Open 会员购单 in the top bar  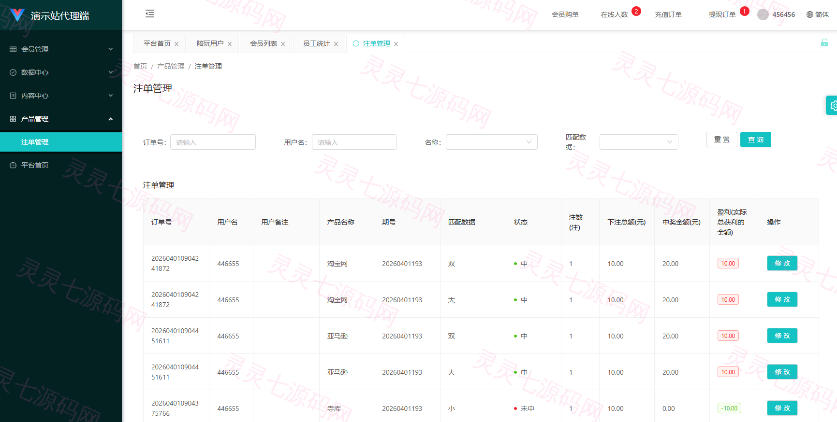point(565,14)
